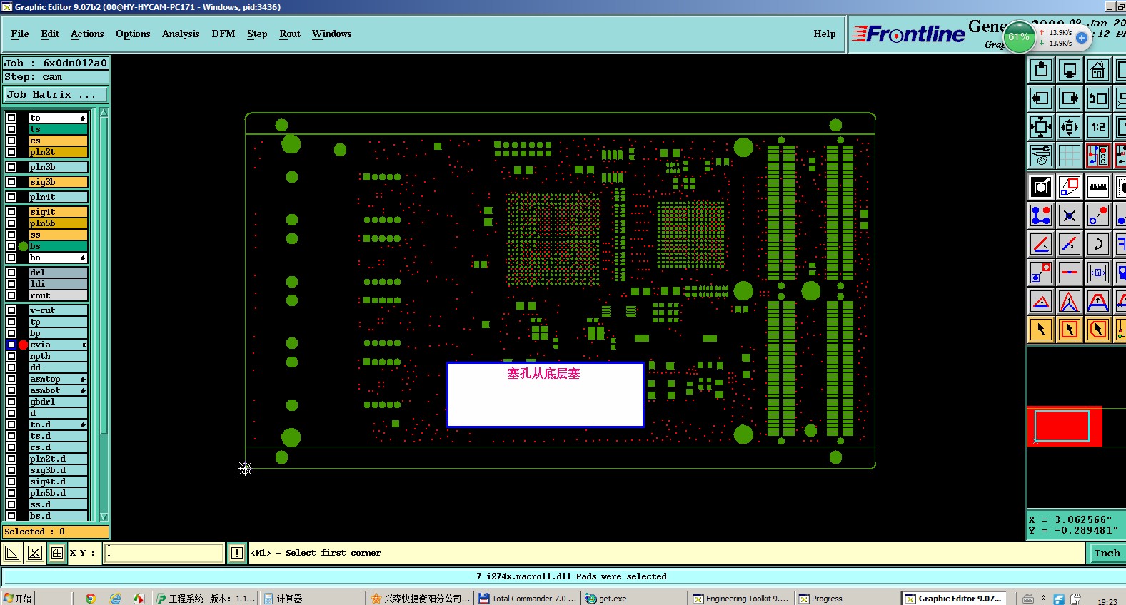1126x605 pixels.
Task: Select the move point blue-to-red tool
Action: pyautogui.click(x=1098, y=215)
